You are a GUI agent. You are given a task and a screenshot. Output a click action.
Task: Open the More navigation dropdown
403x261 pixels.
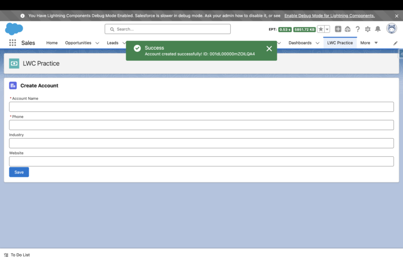tap(369, 43)
